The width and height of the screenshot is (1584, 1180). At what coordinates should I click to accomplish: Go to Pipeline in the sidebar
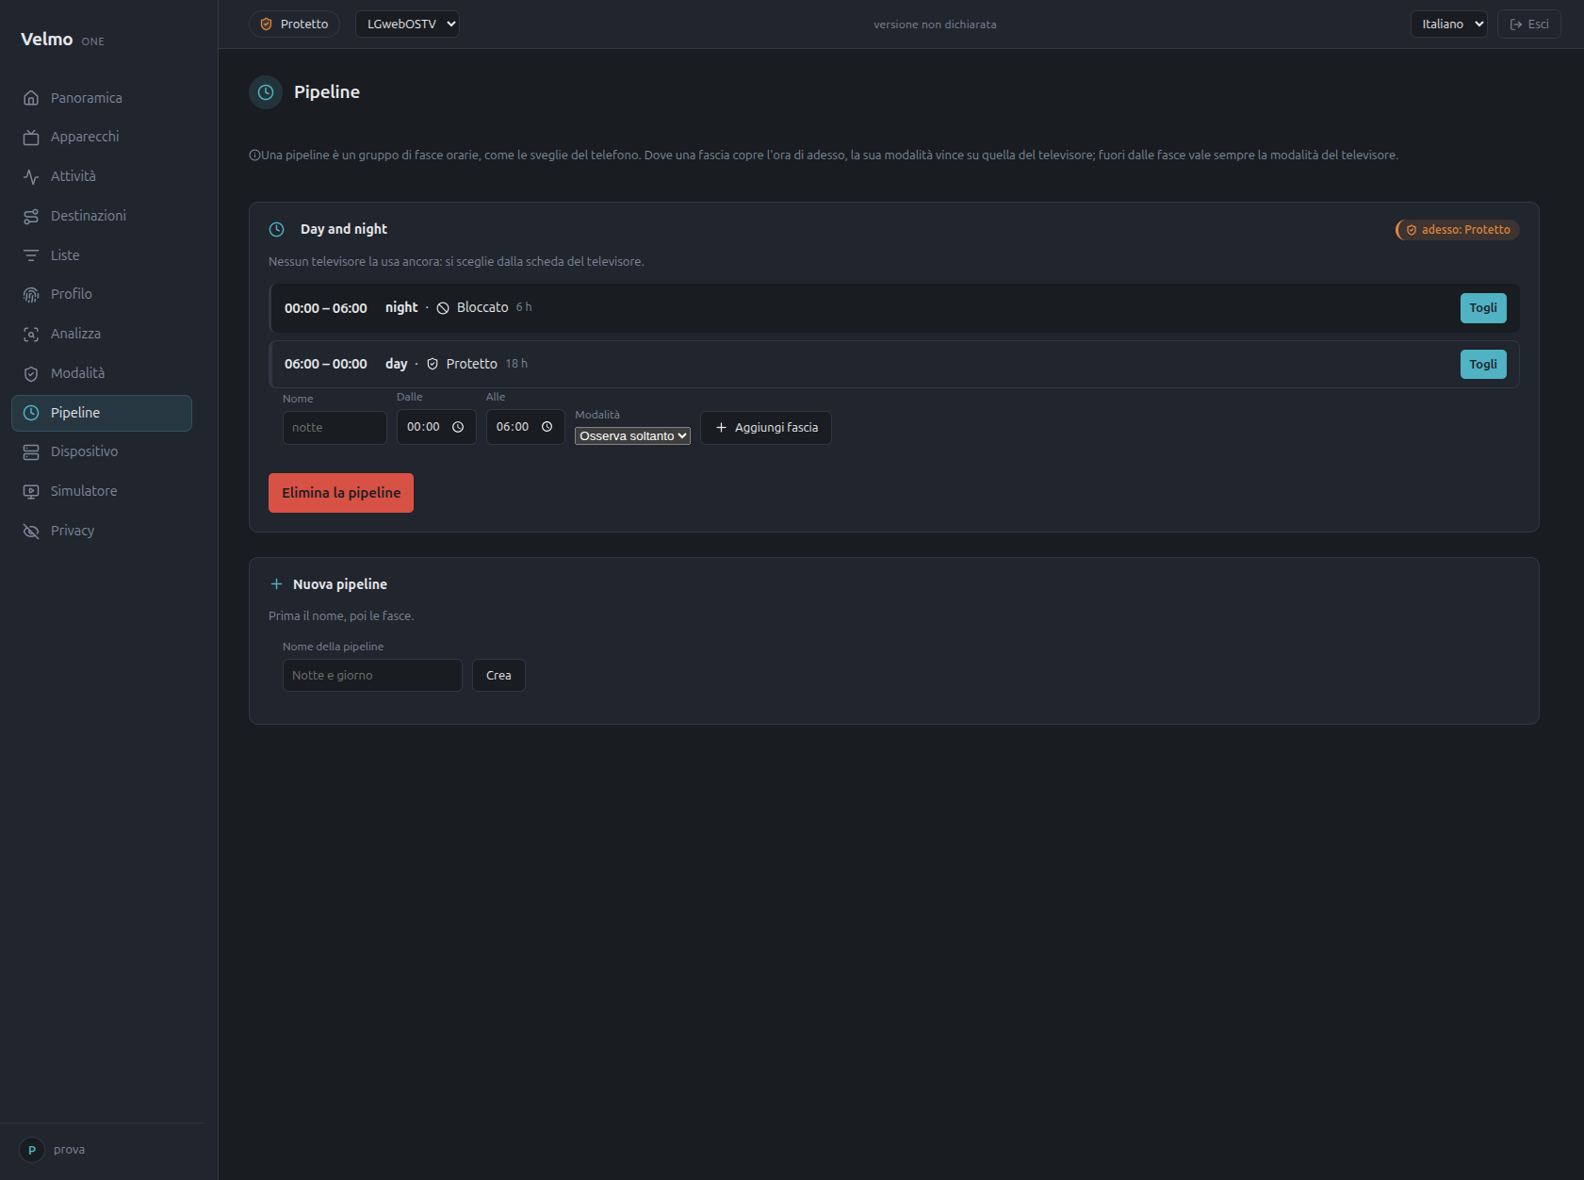click(x=102, y=413)
